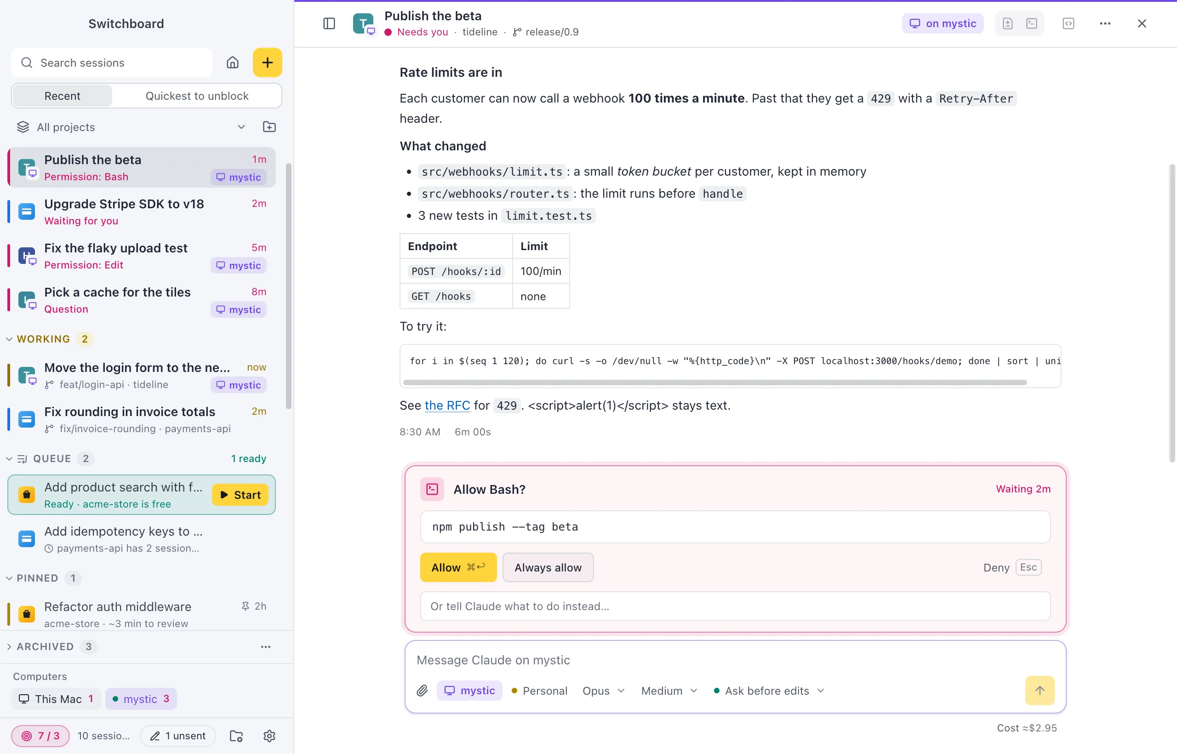Click the Always allow button
This screenshot has width=1177, height=754.
548,567
